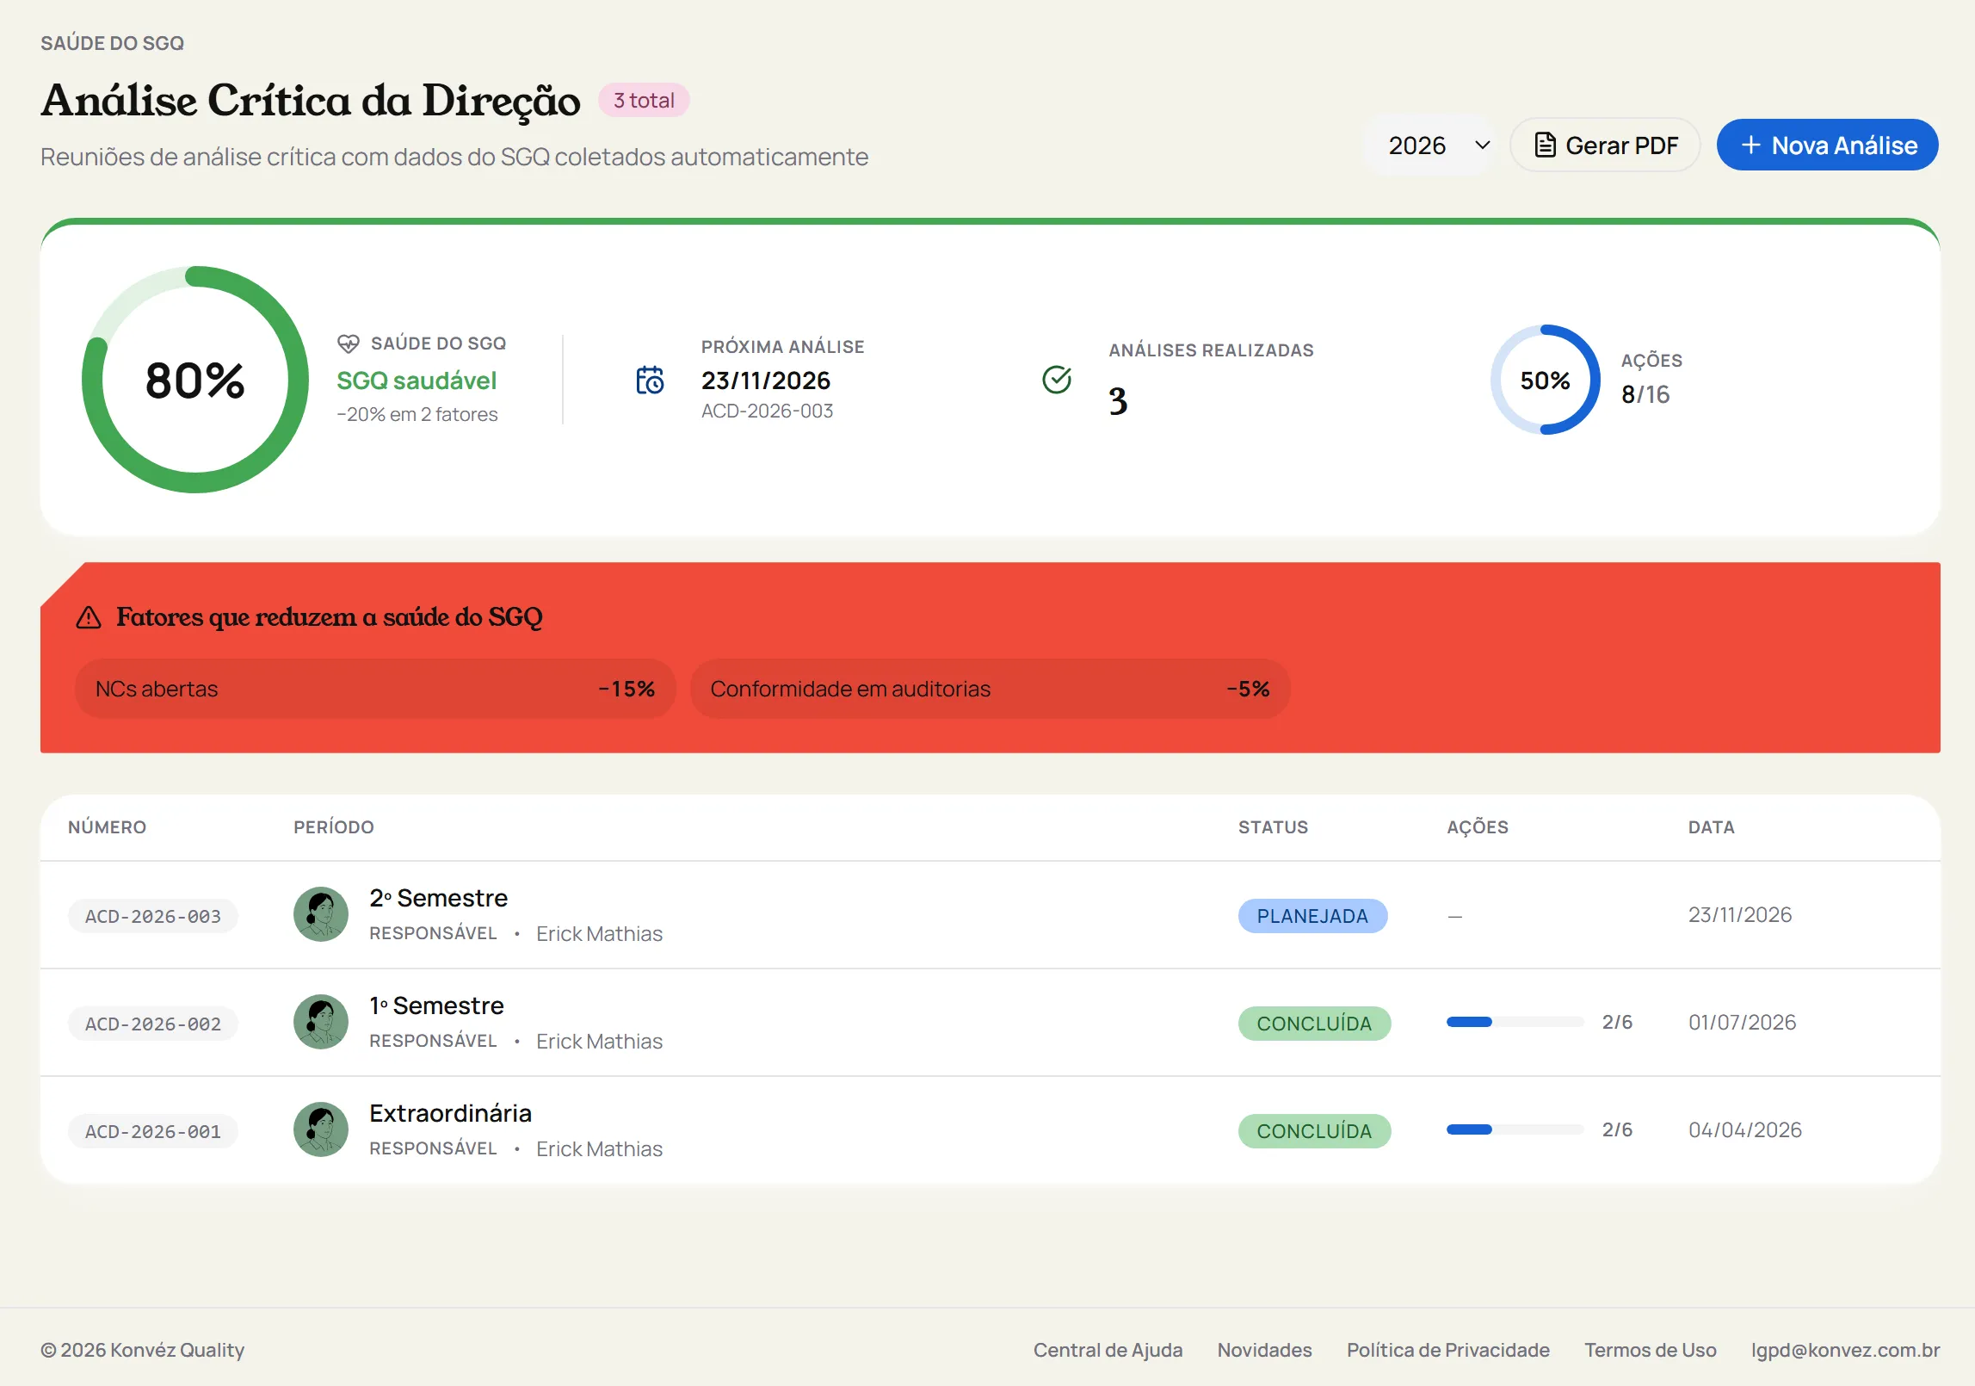This screenshot has width=1975, height=1386.
Task: Select the NCs abertas -15% factor
Action: [x=375, y=689]
